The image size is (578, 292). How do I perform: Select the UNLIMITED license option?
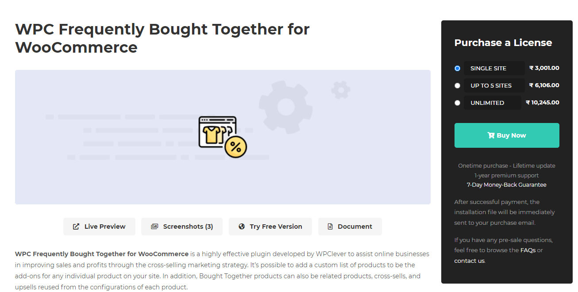pos(457,102)
